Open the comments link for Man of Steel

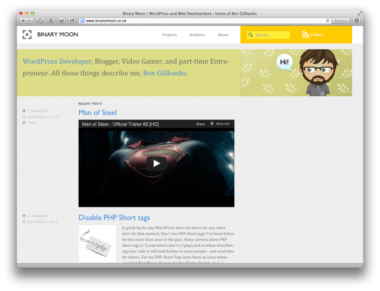click(37, 111)
